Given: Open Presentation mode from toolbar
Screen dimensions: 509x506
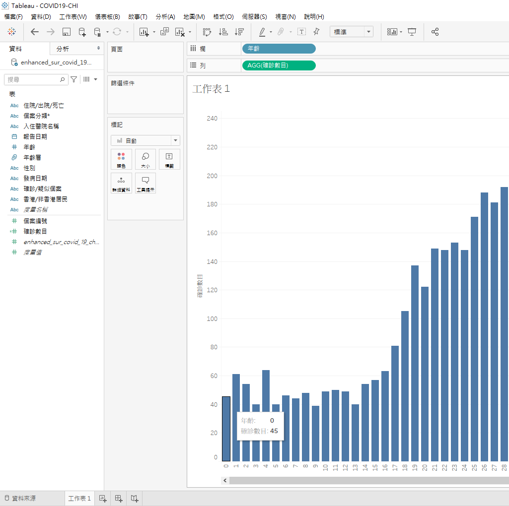Looking at the screenshot, I should [x=412, y=32].
